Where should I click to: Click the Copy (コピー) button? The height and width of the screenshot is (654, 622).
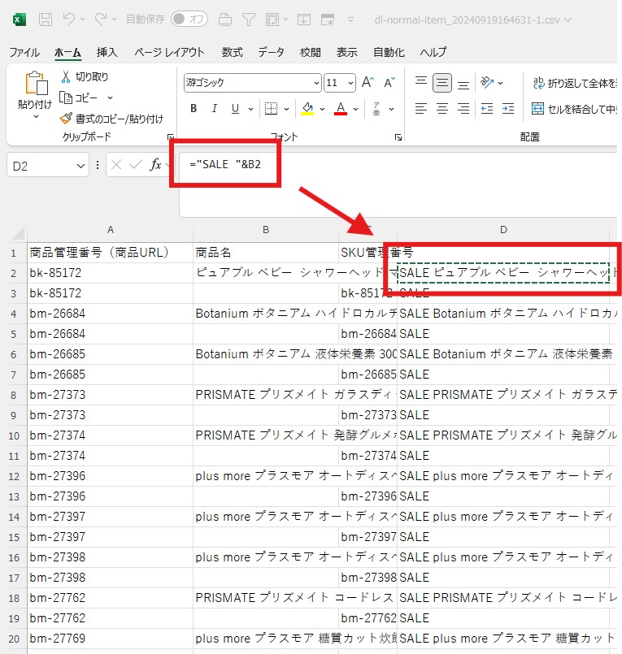coord(79,97)
